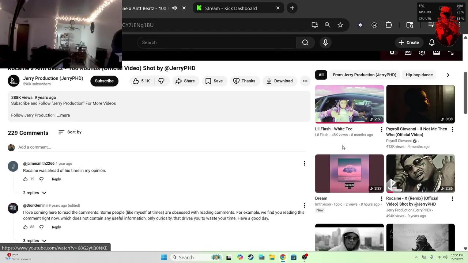This screenshot has height=263, width=468.
Task: Open Chrome media controls button
Action: point(431,25)
